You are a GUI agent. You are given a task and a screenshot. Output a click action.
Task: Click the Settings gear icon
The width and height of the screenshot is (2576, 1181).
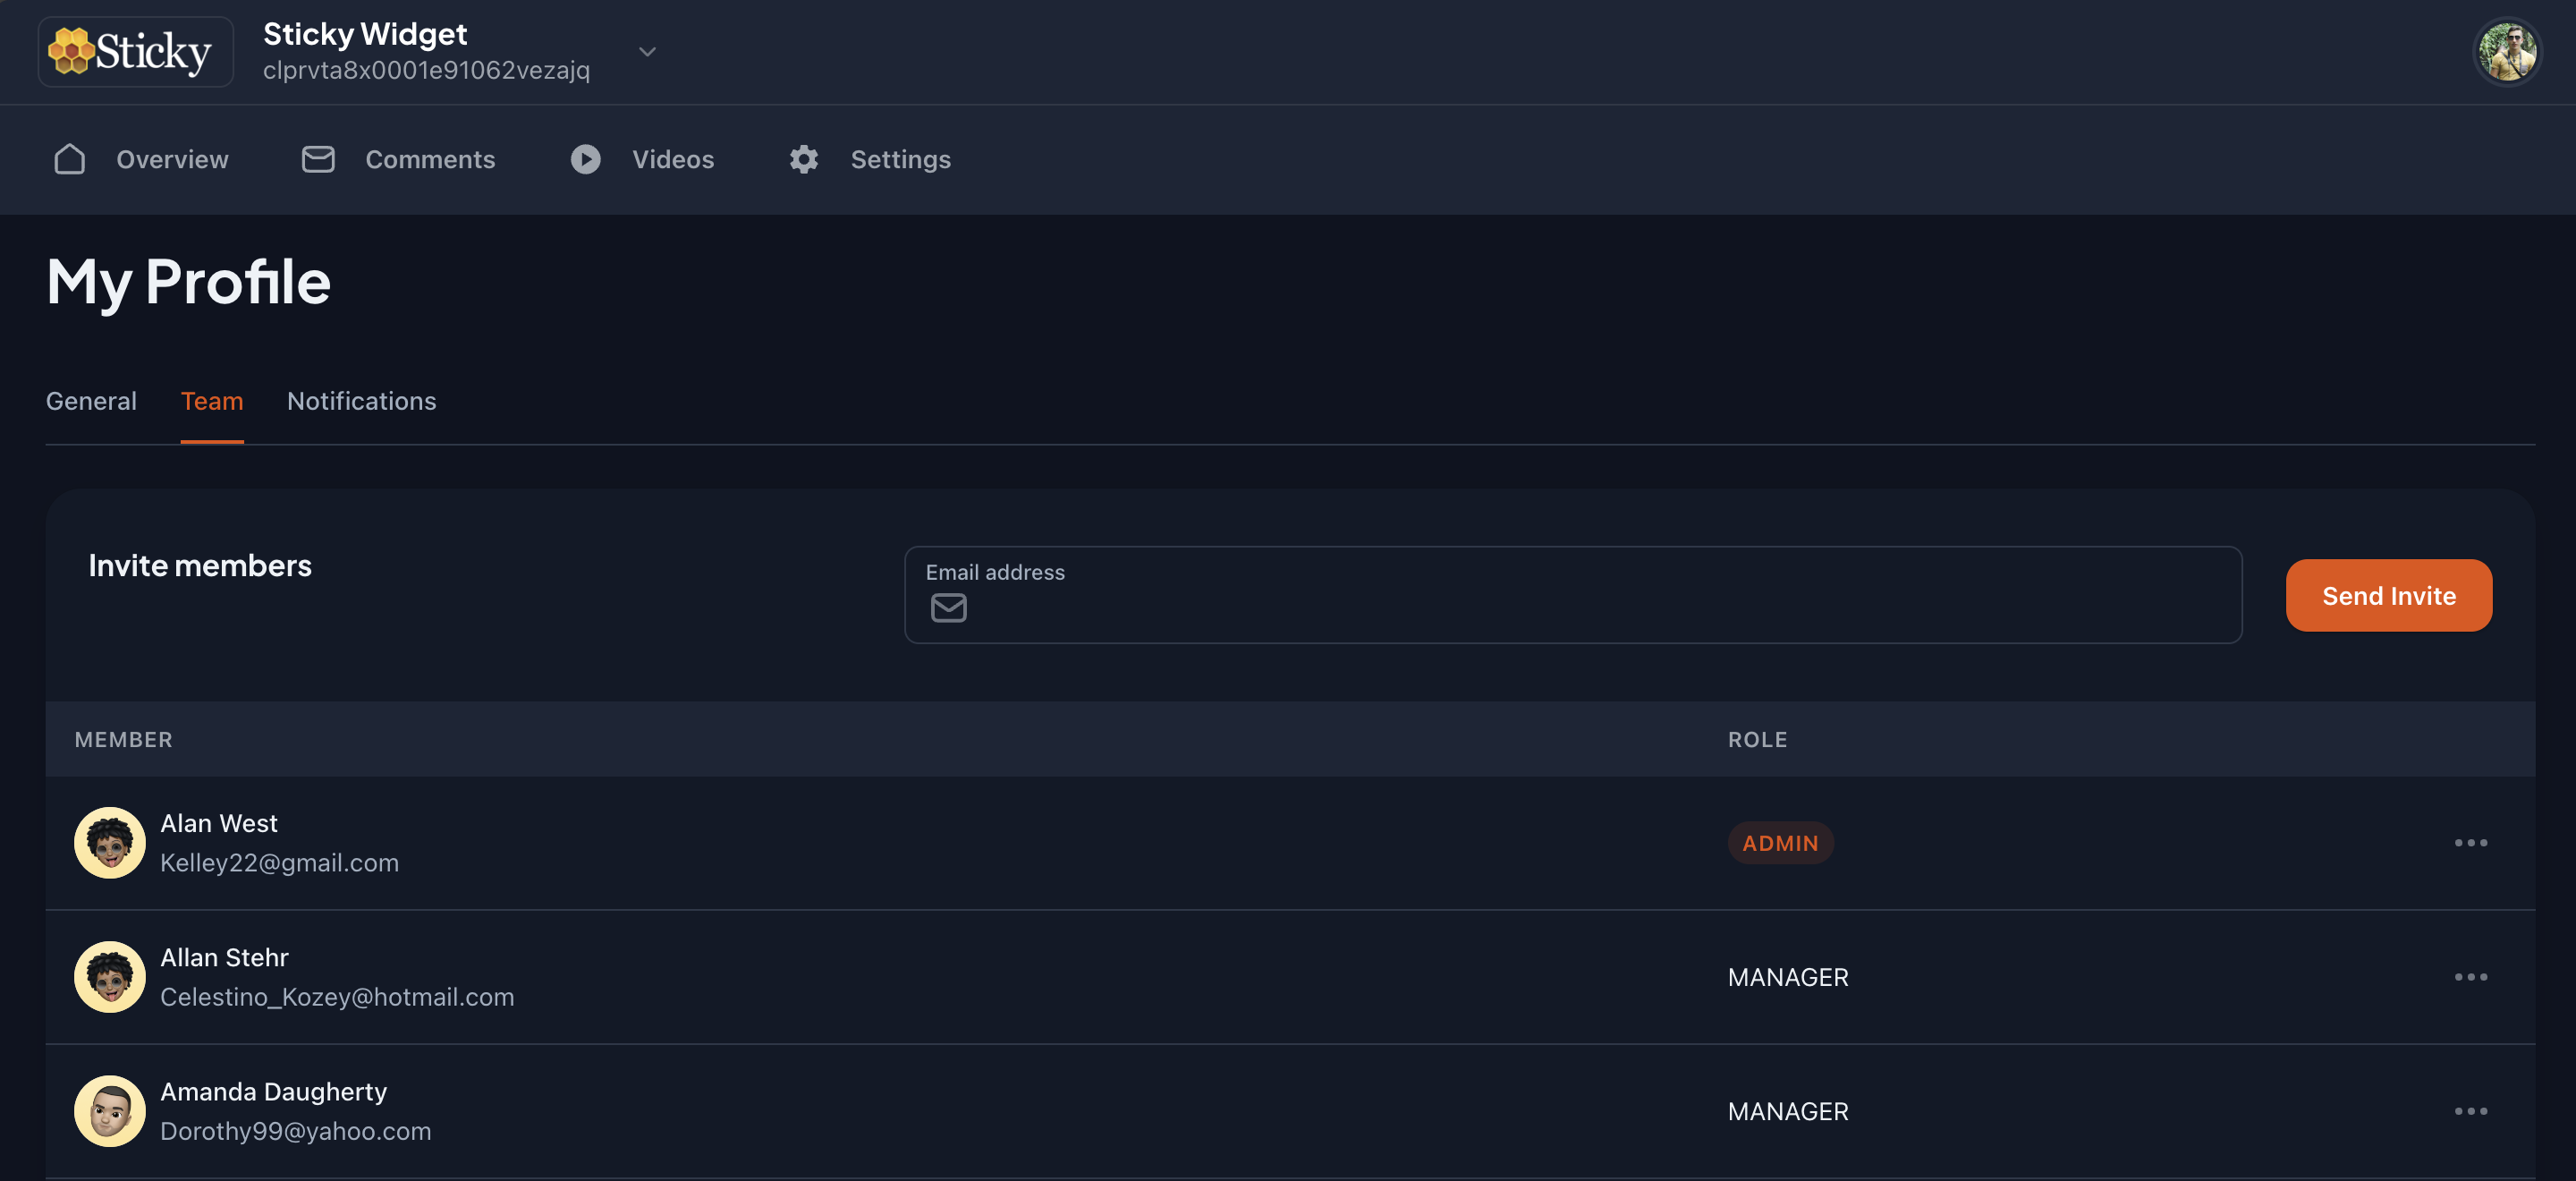(804, 159)
